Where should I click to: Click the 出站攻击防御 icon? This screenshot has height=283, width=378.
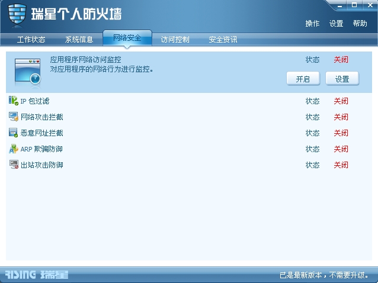tap(14, 165)
